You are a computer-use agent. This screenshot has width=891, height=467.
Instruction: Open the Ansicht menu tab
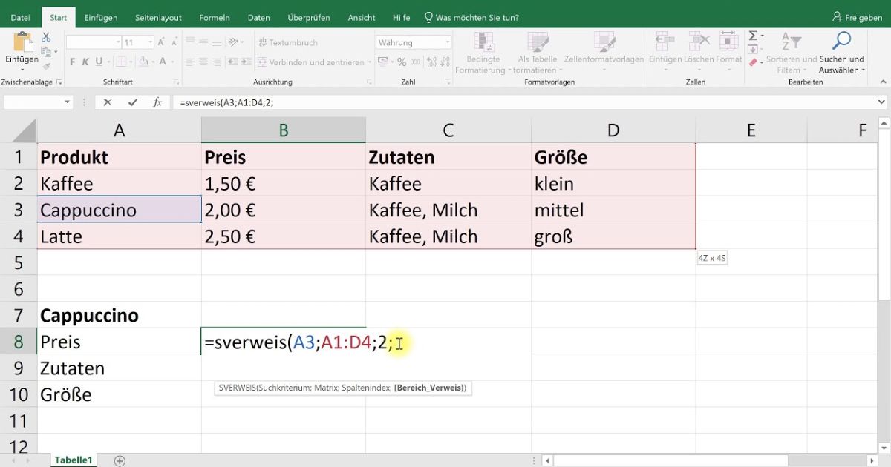pos(361,17)
